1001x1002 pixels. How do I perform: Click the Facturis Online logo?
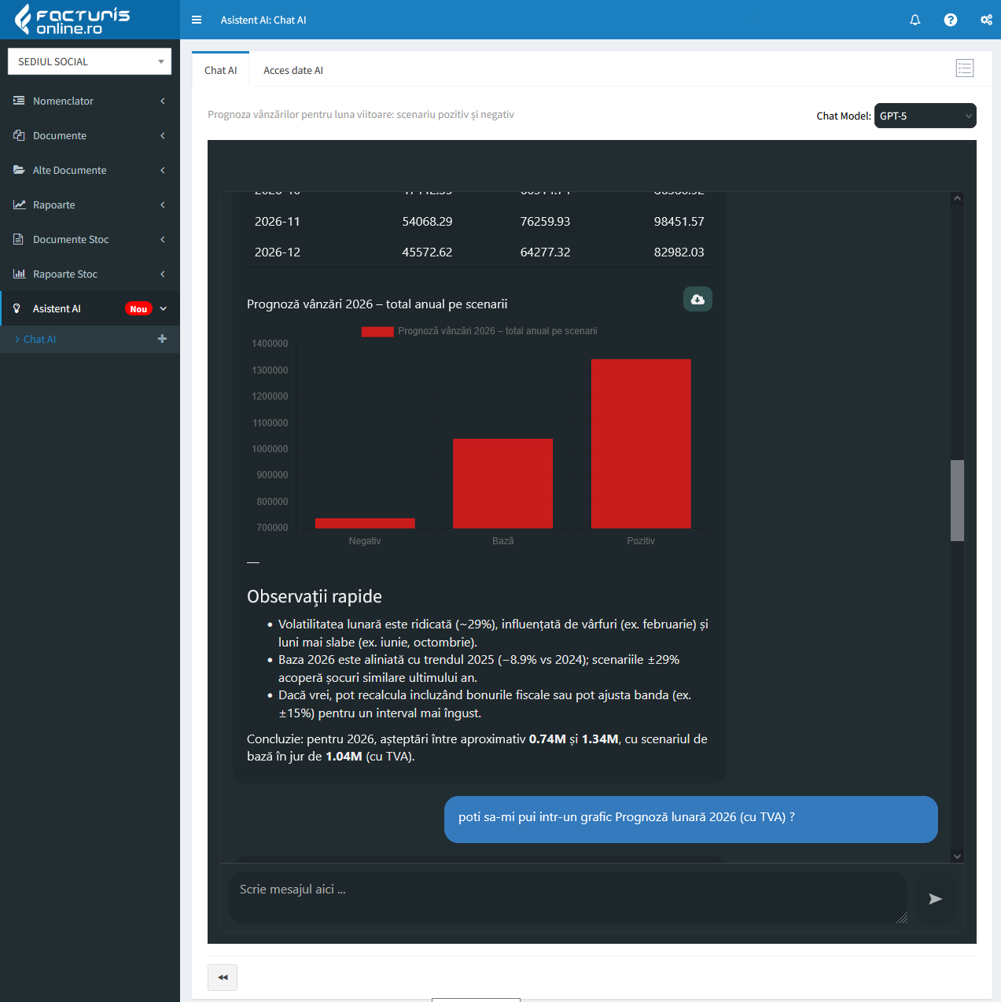(72, 20)
